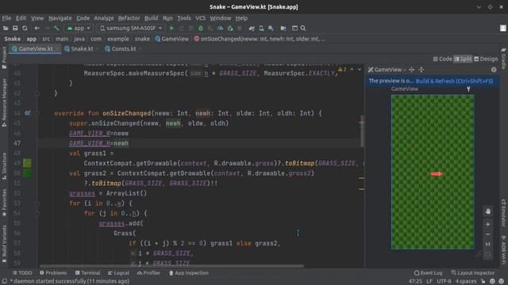The image size is (508, 285).
Task: Open the Event Log button
Action: [x=428, y=273]
